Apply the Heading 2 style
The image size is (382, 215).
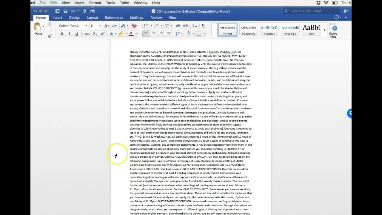tap(290, 30)
